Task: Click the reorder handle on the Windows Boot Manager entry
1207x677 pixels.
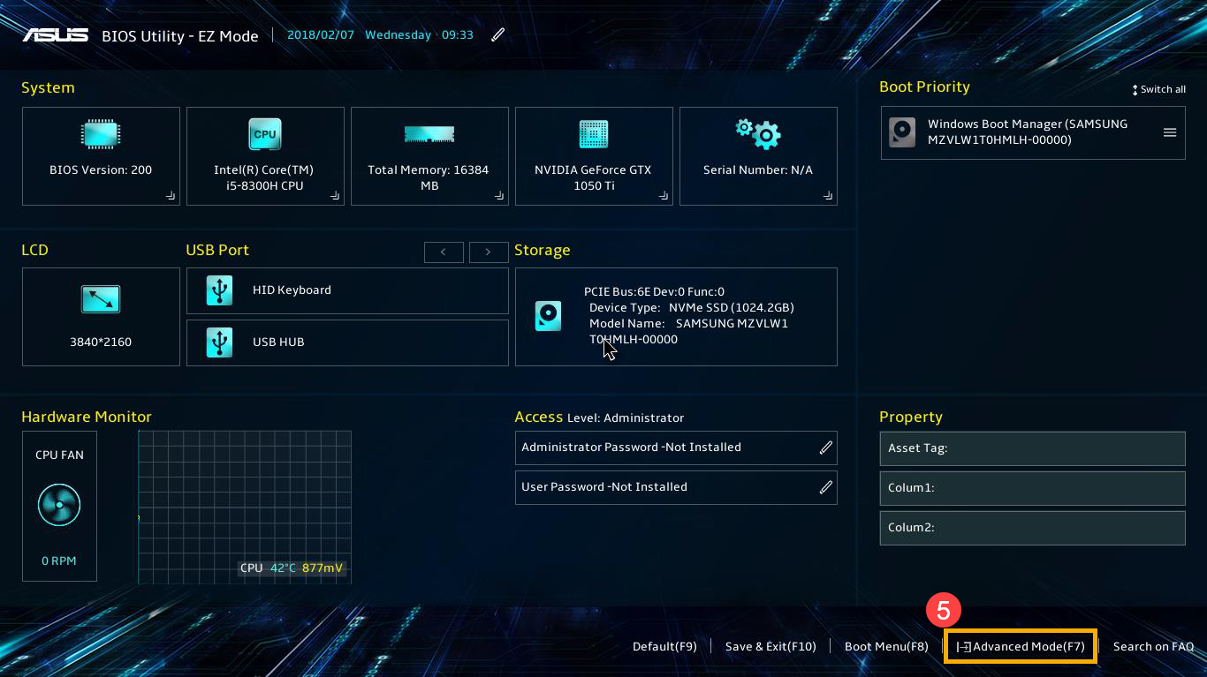Action: point(1170,132)
